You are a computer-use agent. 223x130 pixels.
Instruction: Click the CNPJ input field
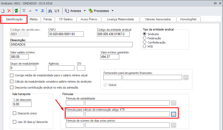point(66,34)
